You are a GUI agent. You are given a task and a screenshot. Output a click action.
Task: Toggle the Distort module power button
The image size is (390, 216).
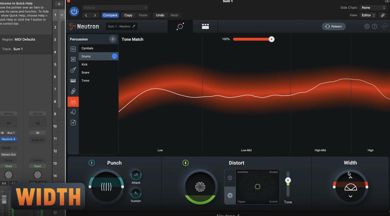click(x=186, y=163)
